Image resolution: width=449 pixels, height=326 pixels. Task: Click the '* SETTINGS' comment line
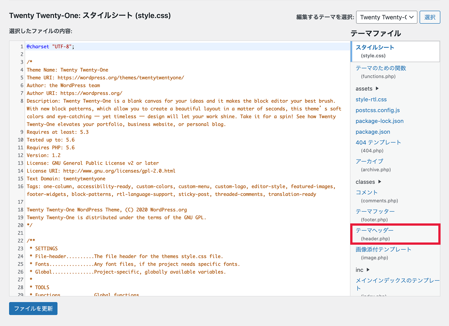coord(43,249)
